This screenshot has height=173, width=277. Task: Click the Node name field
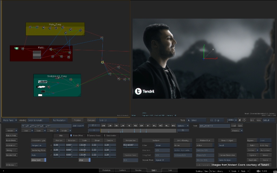(215, 126)
